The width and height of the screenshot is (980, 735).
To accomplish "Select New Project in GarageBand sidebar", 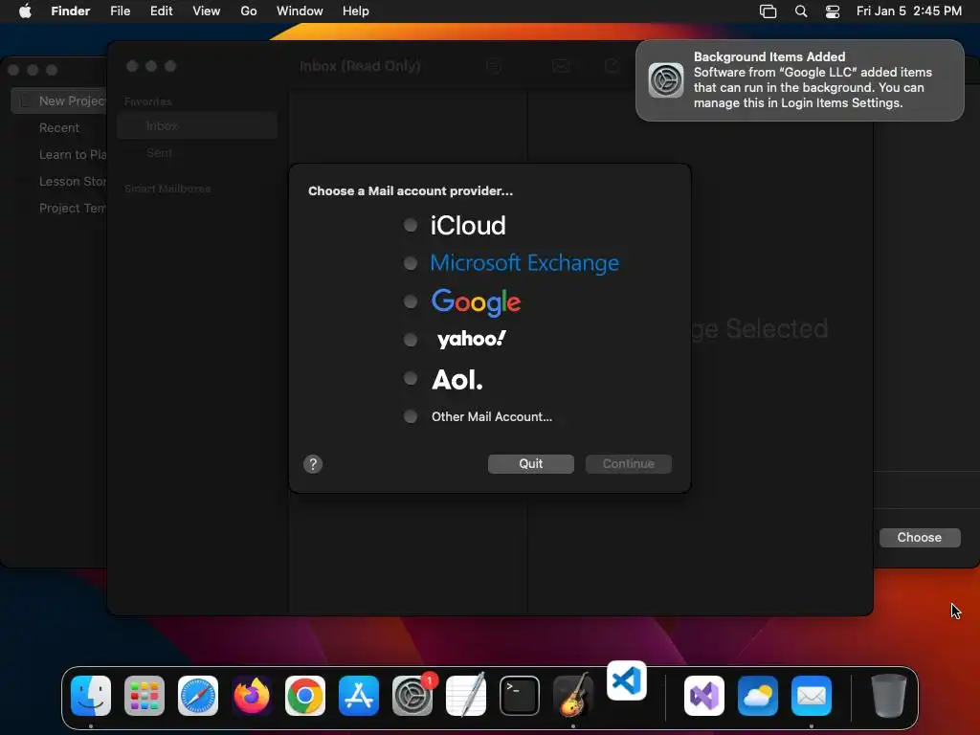I will pyautogui.click(x=59, y=100).
